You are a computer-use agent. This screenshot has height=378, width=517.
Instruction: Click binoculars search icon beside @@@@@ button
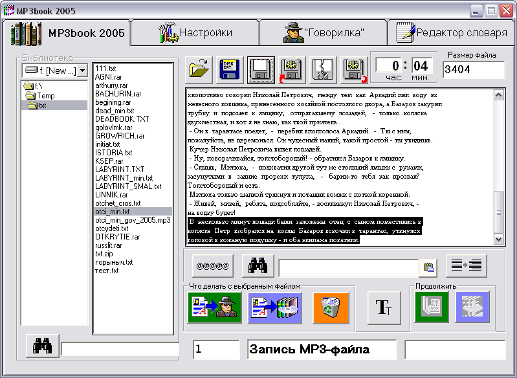pos(258,265)
